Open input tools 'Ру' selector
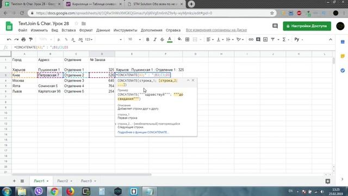348x196 pixels. click(299, 40)
